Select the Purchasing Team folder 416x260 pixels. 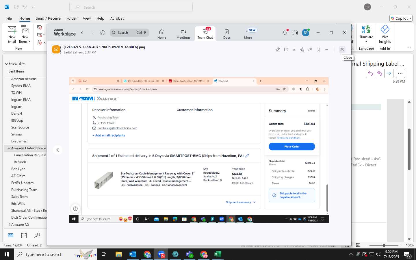(x=24, y=190)
